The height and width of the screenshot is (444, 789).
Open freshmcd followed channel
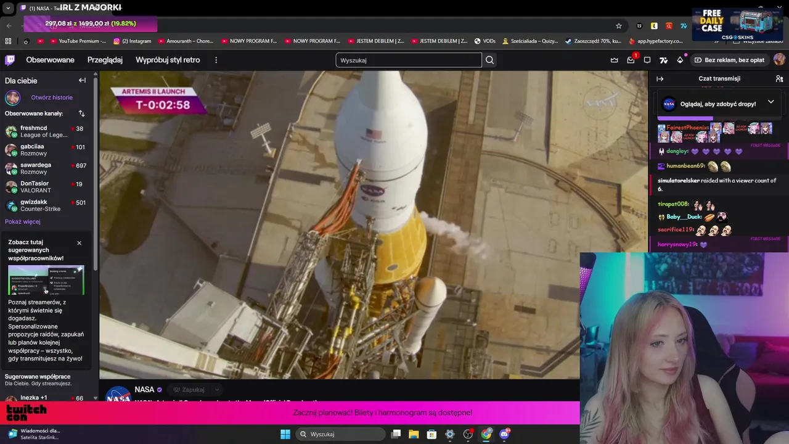47,131
